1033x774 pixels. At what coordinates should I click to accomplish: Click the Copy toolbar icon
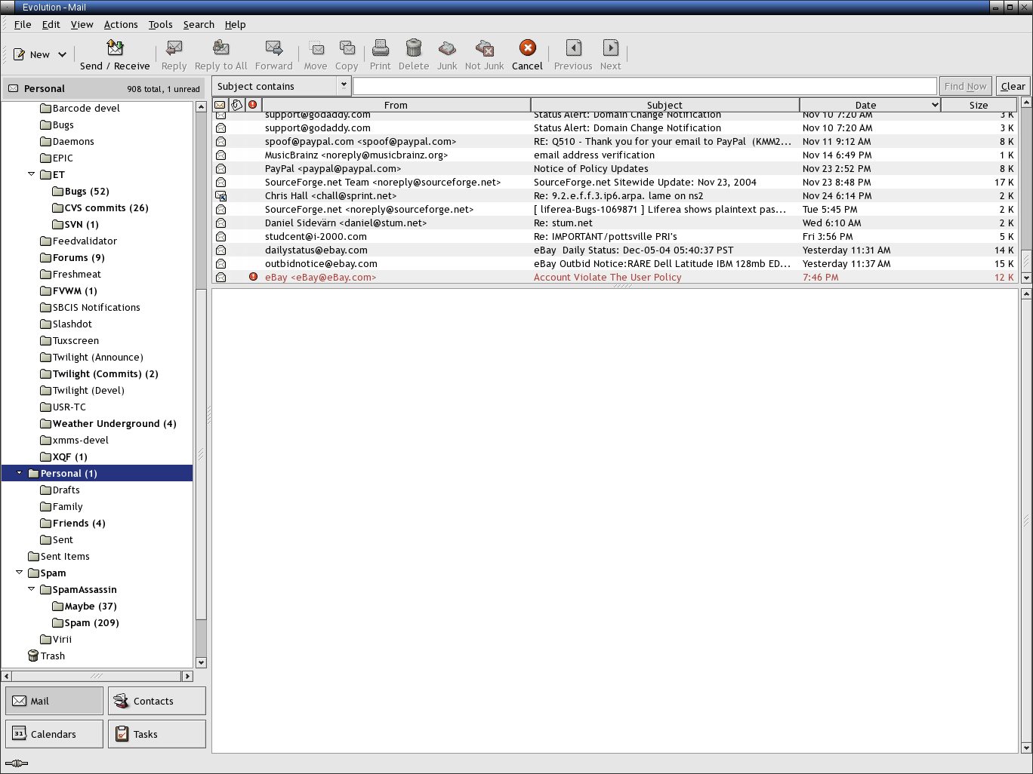pos(347,48)
